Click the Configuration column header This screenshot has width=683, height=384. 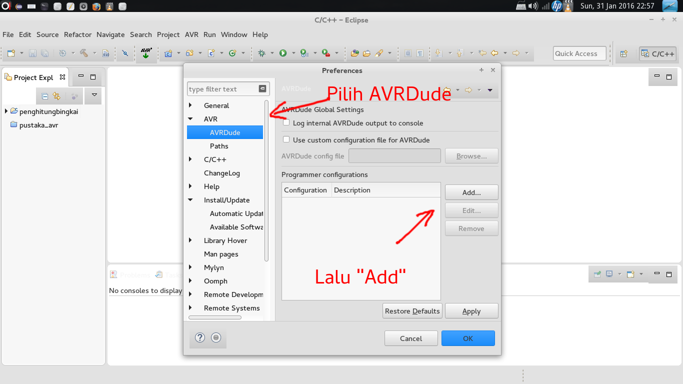coord(305,190)
